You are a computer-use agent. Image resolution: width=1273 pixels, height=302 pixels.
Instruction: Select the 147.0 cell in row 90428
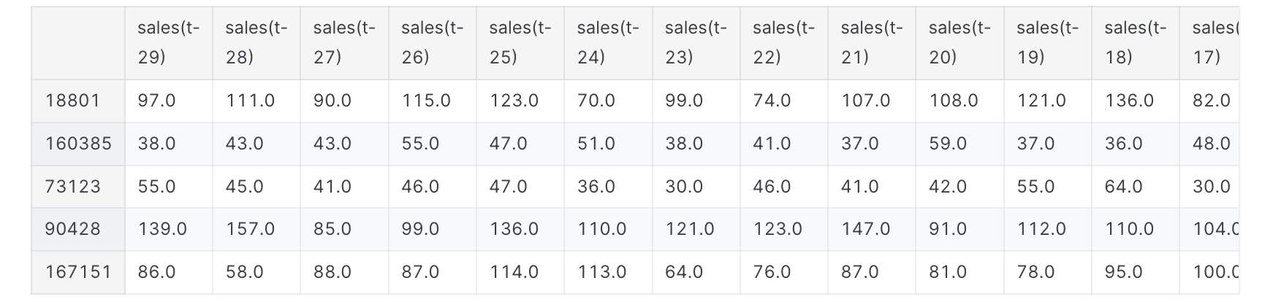[865, 229]
